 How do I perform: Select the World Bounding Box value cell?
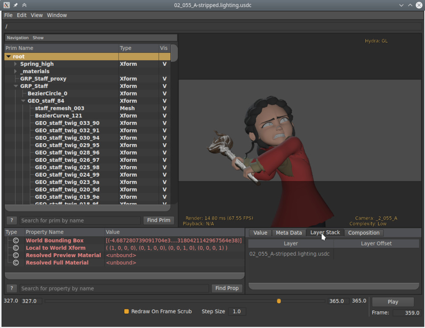174,240
